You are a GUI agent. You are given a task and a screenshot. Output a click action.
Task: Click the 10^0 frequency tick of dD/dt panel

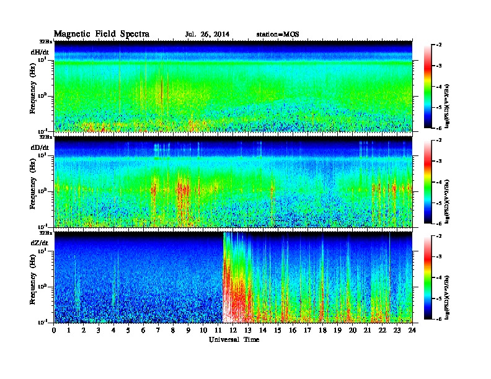click(x=42, y=191)
